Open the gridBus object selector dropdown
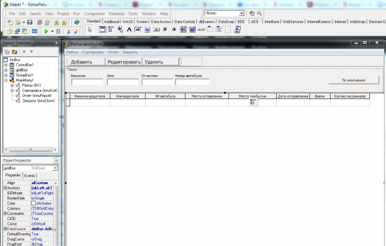This screenshot has width=386, height=246. [55, 168]
